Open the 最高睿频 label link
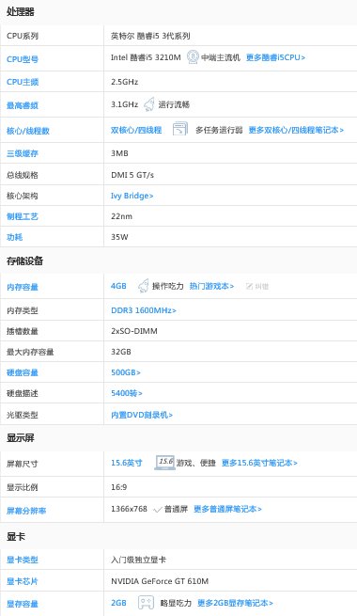 pyautogui.click(x=23, y=105)
